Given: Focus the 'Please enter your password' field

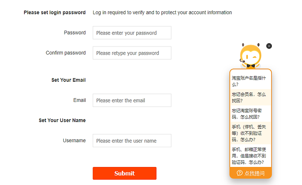Looking at the screenshot, I should 132,33.
